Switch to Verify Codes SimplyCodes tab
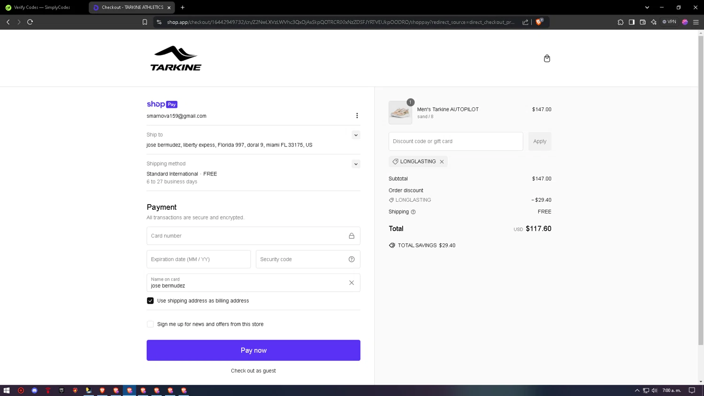704x396 pixels. coord(43,8)
